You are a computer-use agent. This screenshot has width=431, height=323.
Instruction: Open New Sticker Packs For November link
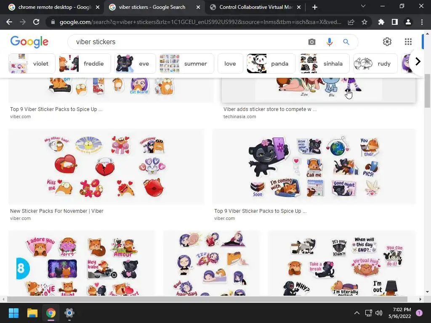pos(57,211)
